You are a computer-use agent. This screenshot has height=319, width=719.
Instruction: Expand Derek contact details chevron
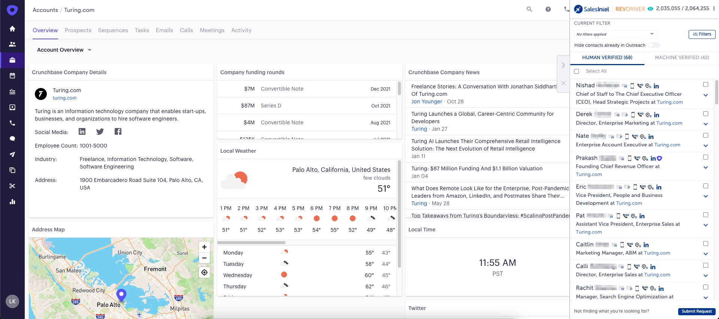[706, 124]
